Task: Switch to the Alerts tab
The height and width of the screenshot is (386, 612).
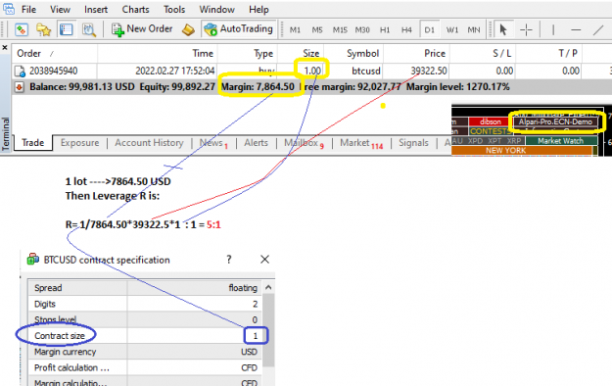Action: coord(256,143)
